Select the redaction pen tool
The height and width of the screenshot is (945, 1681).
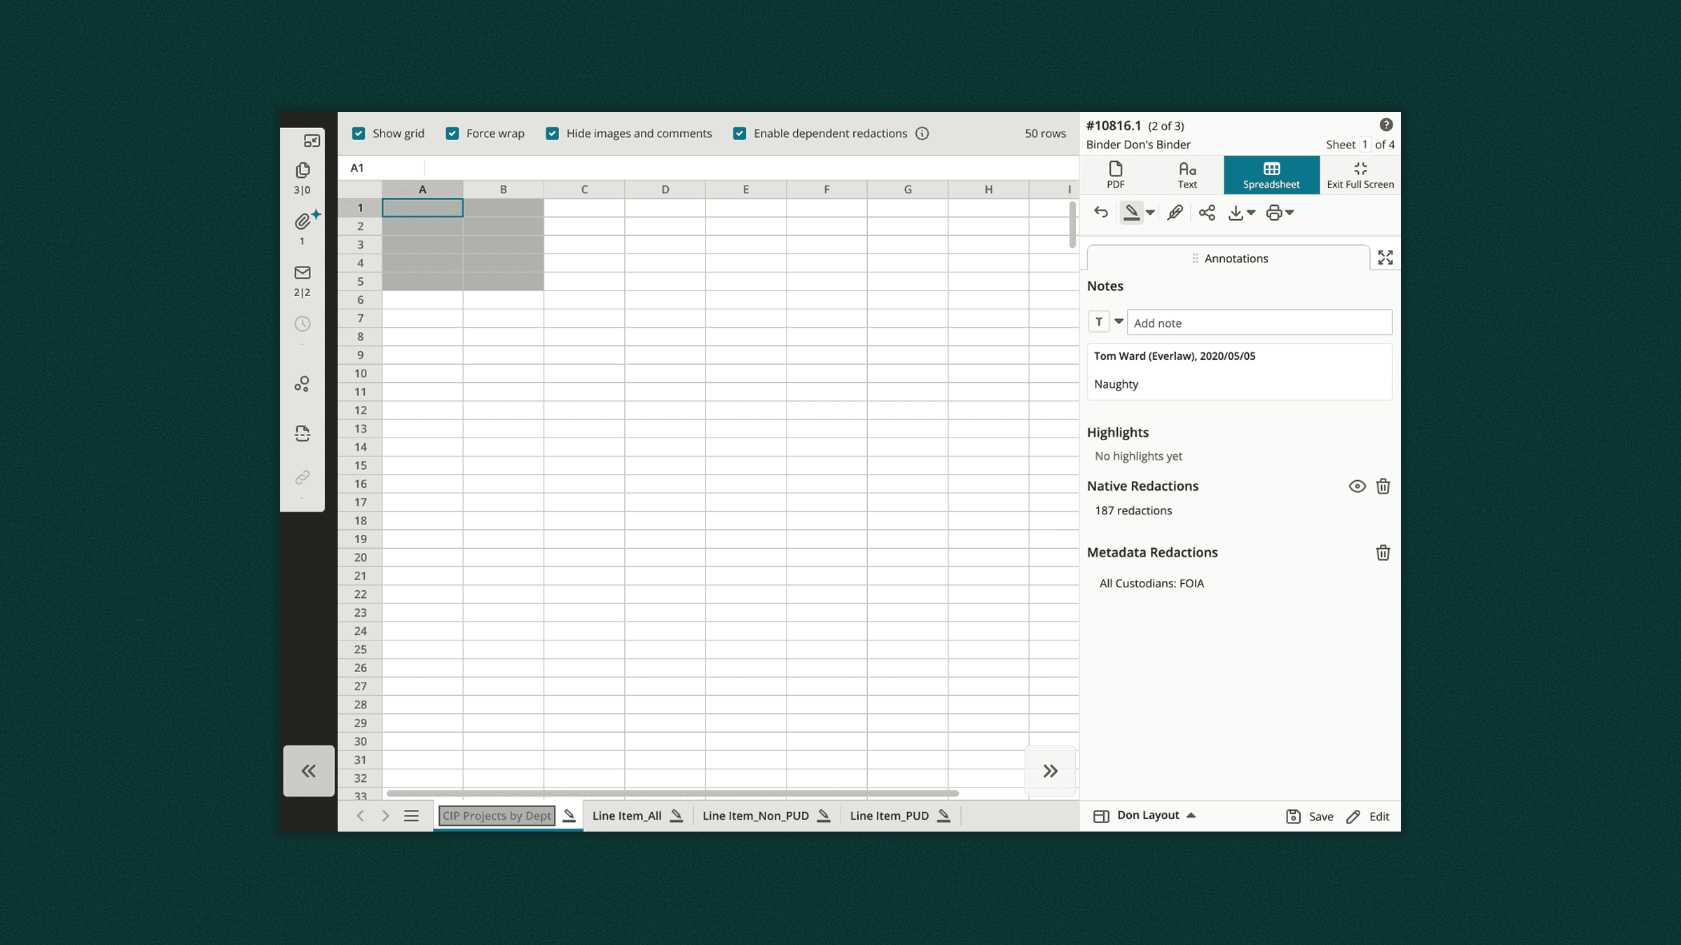tap(1130, 212)
